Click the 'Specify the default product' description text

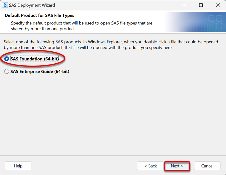pos(82,26)
